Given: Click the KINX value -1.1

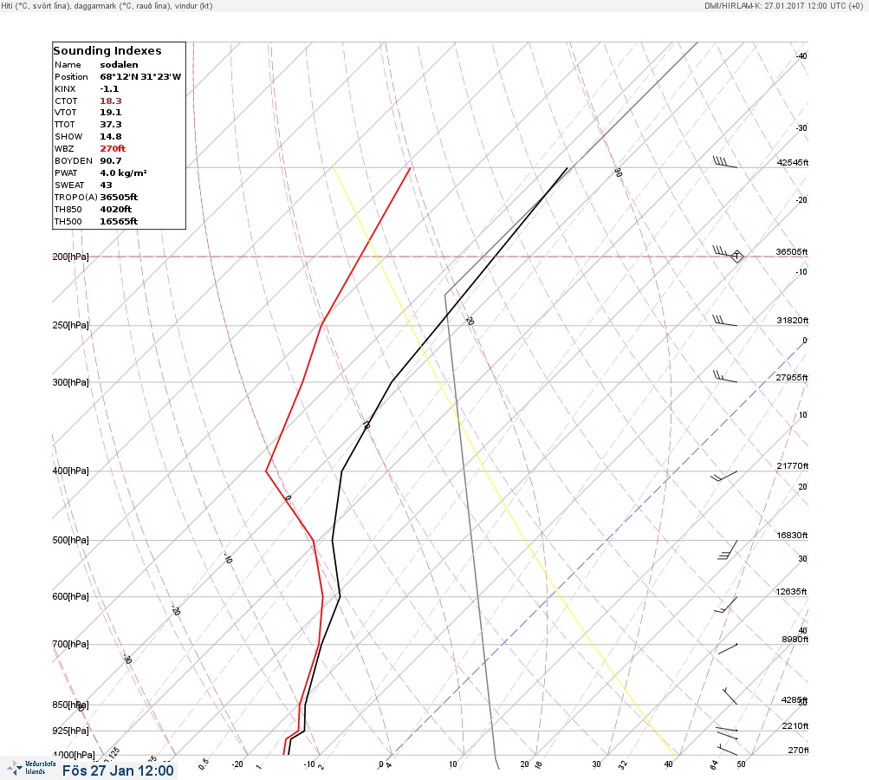Looking at the screenshot, I should [x=109, y=88].
